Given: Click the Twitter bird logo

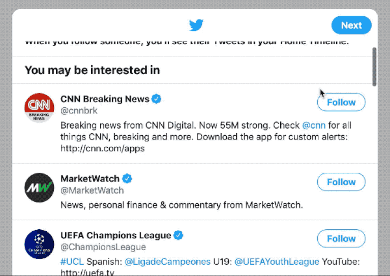Looking at the screenshot, I should pyautogui.click(x=196, y=25).
